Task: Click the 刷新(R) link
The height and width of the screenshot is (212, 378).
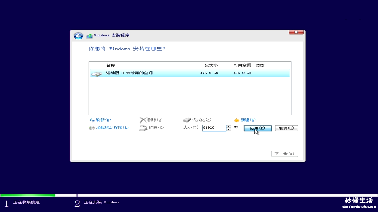Action: click(103, 120)
